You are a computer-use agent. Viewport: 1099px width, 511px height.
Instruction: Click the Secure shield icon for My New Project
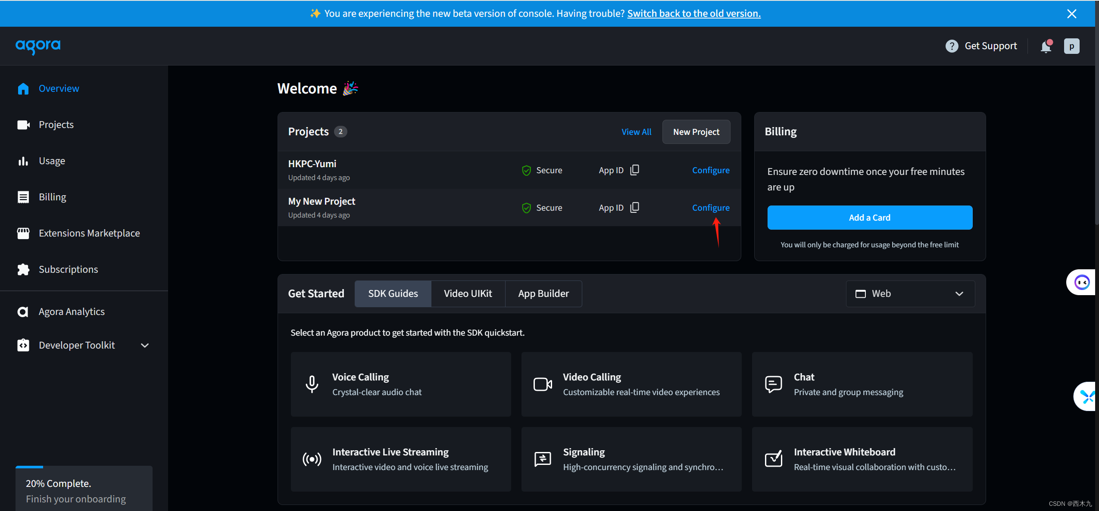coord(526,208)
